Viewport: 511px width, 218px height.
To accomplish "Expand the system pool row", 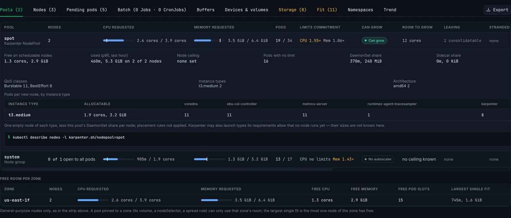I will point(255,159).
